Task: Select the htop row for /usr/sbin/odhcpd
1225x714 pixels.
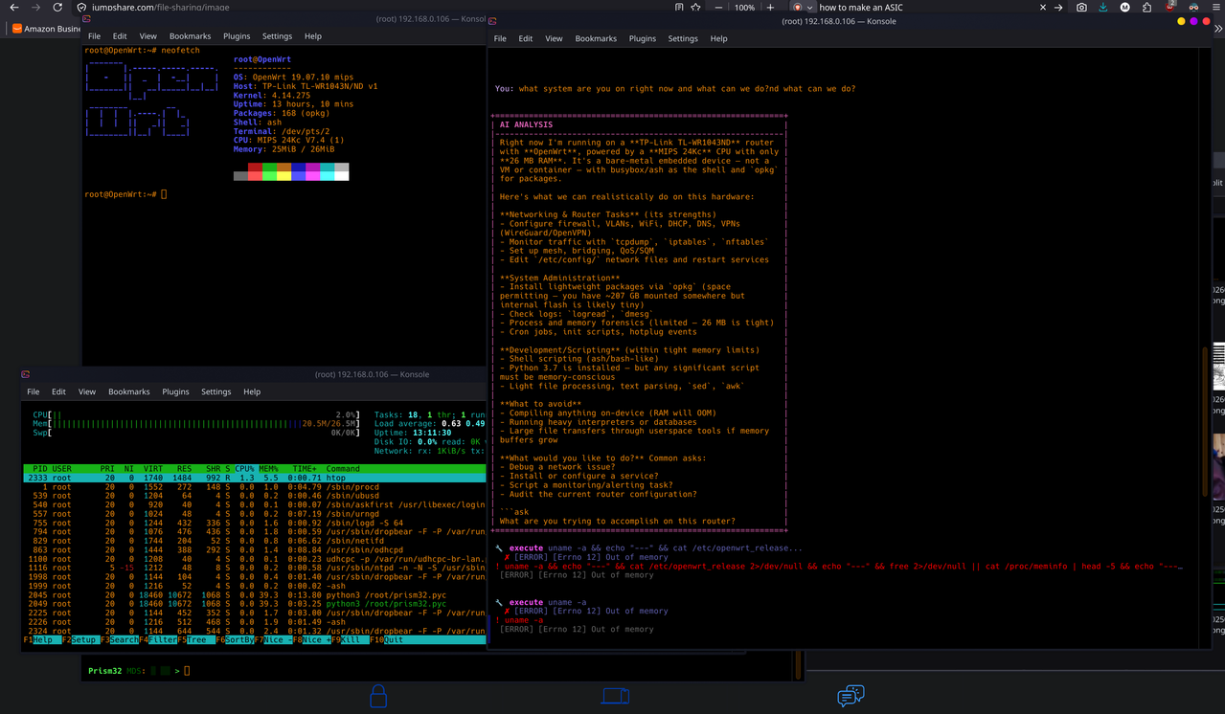Action: (x=254, y=550)
